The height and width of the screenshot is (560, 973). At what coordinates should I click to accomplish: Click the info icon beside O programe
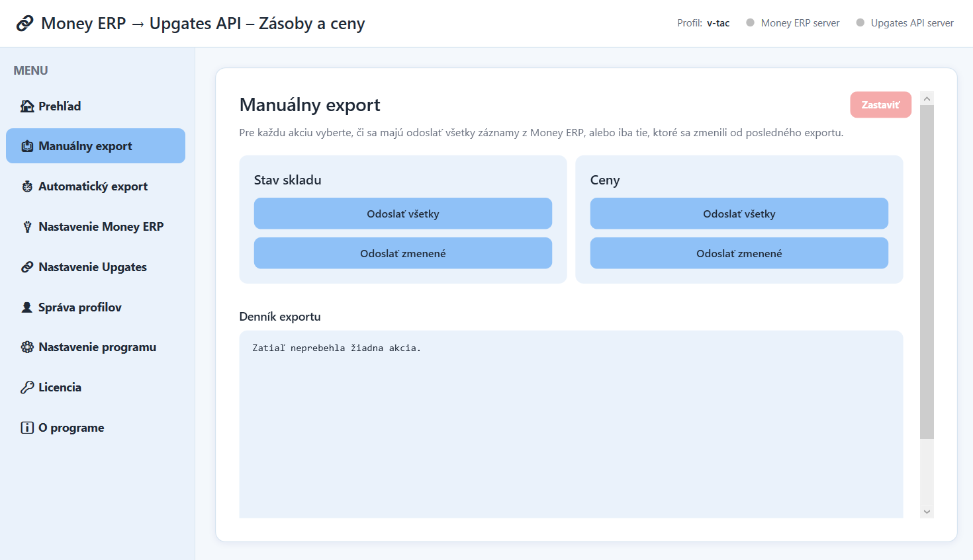pyautogui.click(x=27, y=428)
